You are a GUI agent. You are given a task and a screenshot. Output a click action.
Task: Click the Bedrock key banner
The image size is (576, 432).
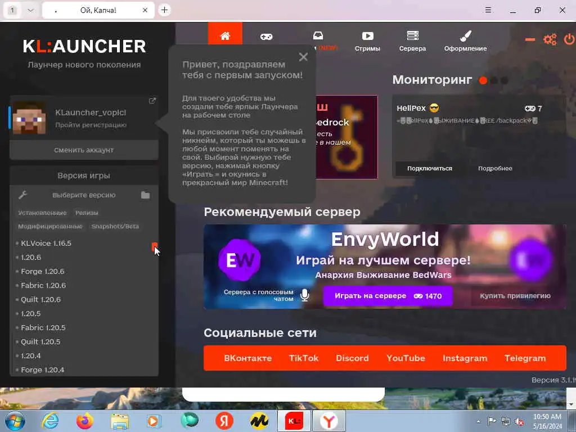346,137
